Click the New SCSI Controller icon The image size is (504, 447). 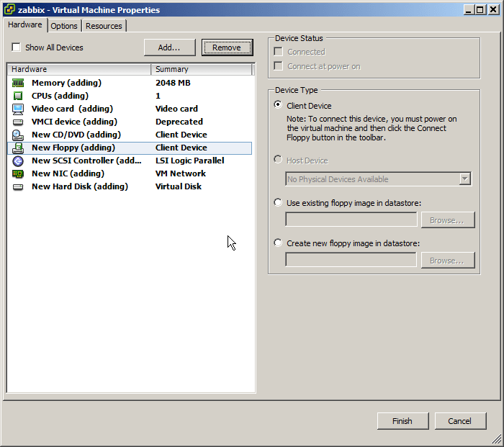click(x=18, y=161)
